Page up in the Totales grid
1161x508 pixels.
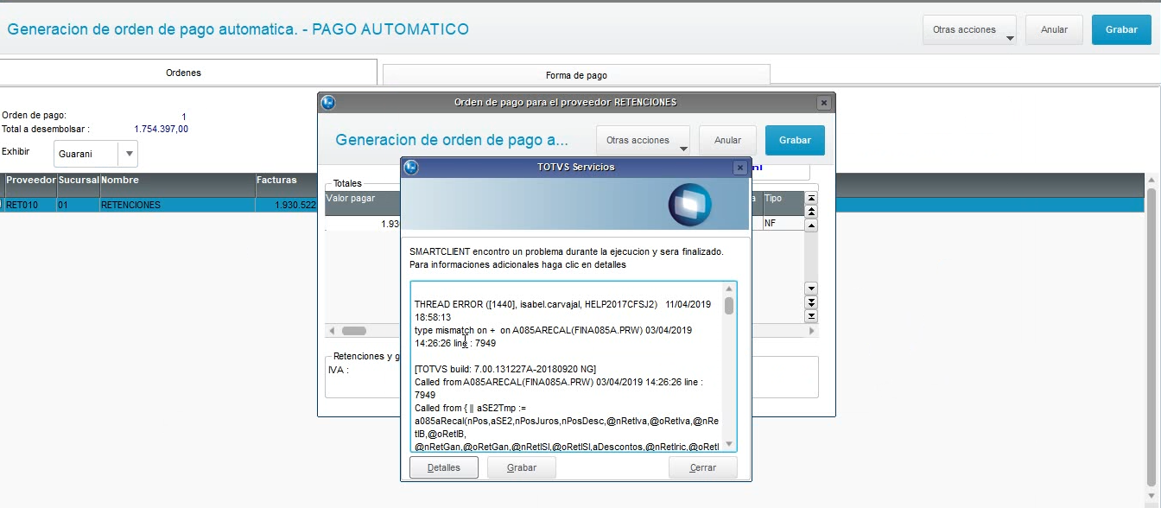point(811,212)
